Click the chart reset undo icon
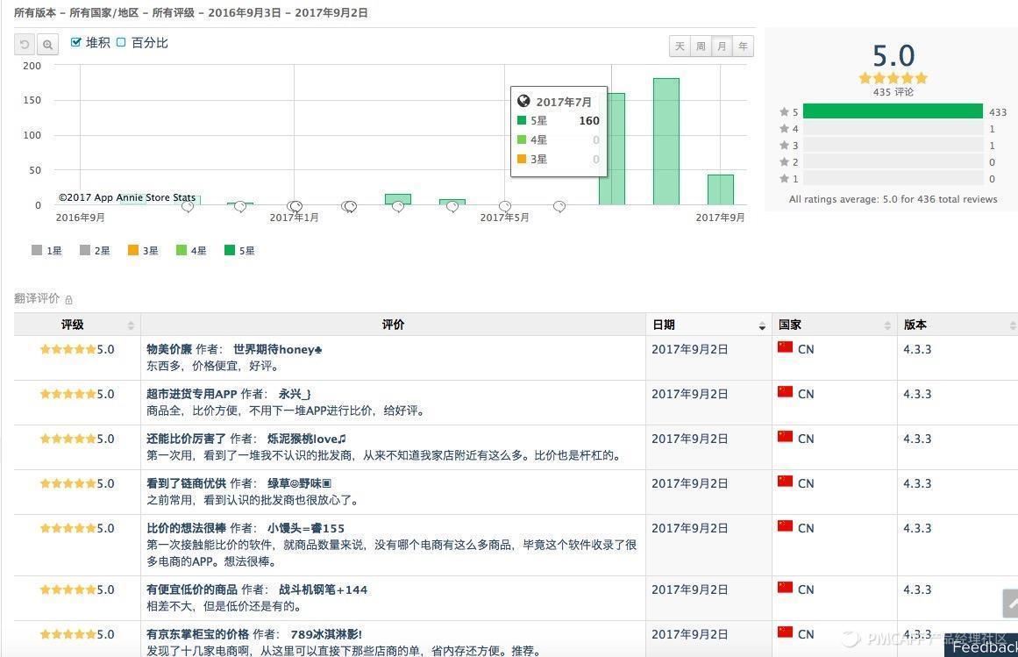This screenshot has width=1018, height=657. 25,44
